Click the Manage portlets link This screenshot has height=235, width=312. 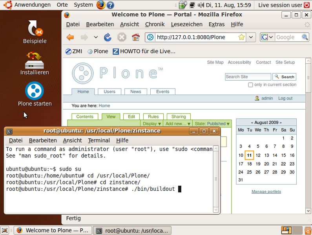click(x=266, y=192)
